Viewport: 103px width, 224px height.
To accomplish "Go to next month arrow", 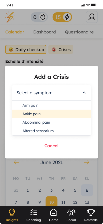I will coord(86,162).
